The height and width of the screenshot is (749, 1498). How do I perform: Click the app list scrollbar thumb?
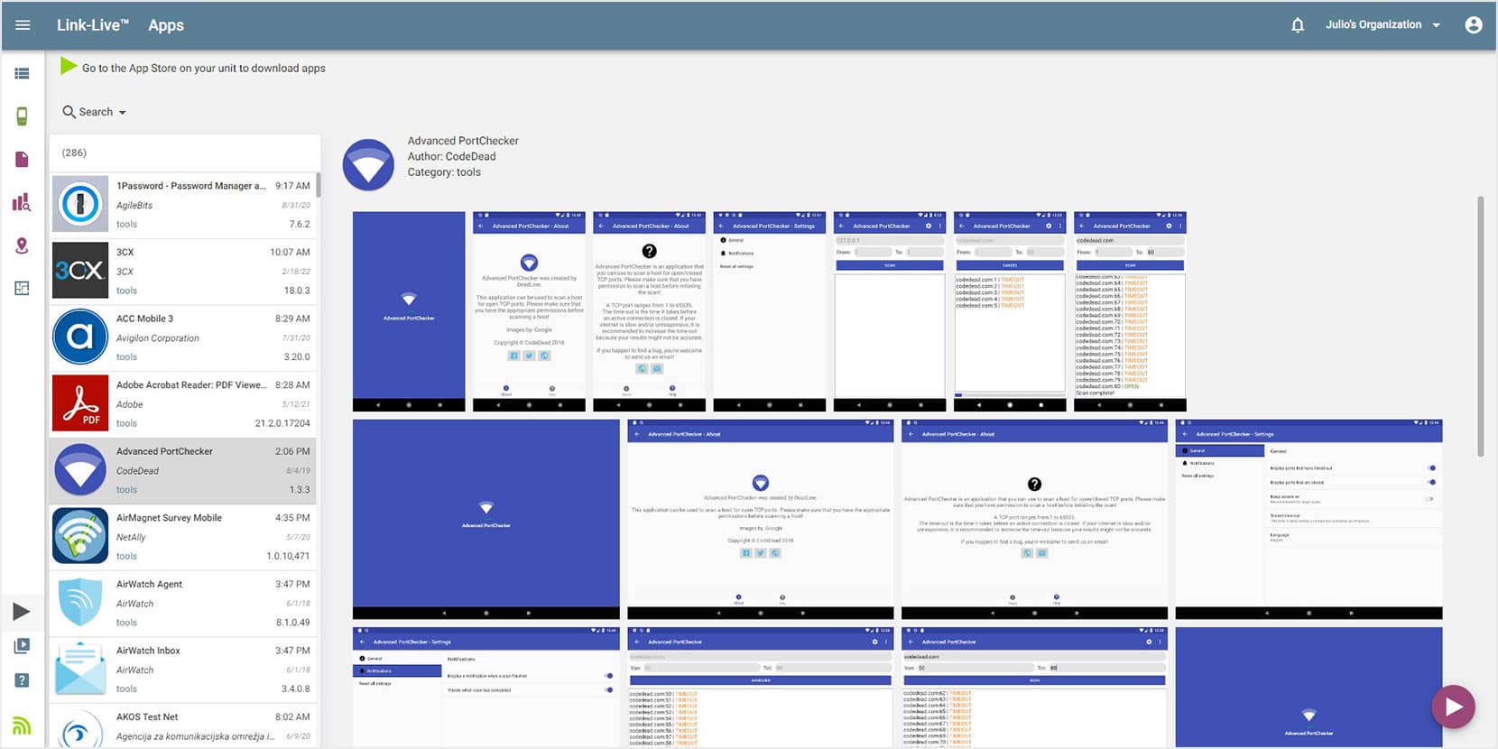[x=318, y=185]
